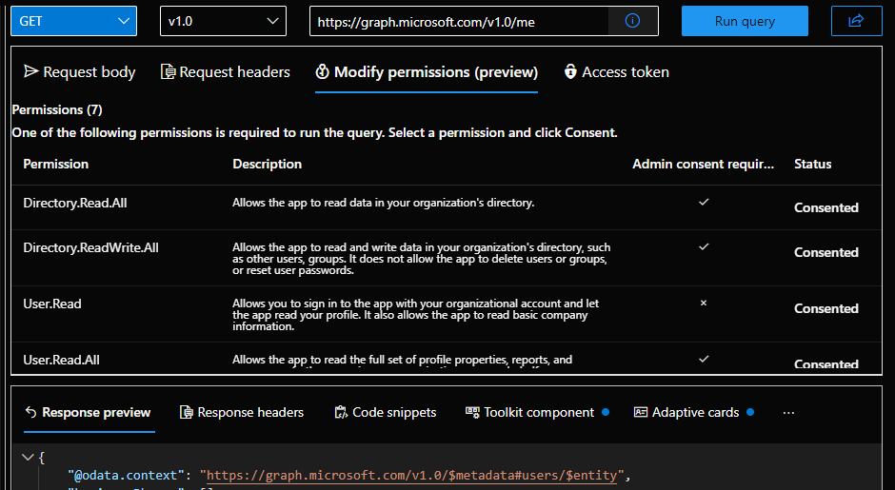
Task: Click the Toolkit component icon
Action: (472, 412)
